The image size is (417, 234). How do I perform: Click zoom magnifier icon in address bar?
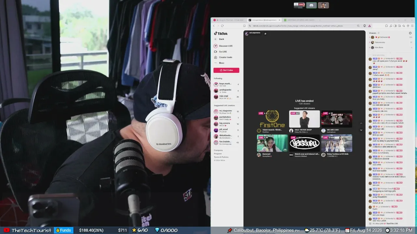click(358, 26)
